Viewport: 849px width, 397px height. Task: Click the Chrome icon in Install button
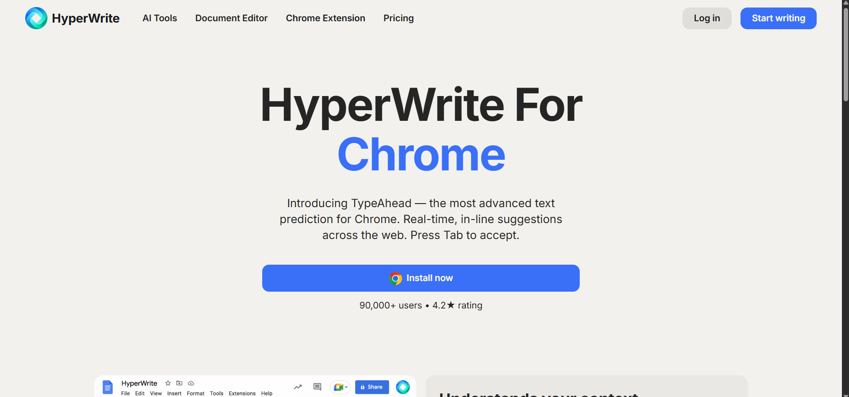point(395,278)
